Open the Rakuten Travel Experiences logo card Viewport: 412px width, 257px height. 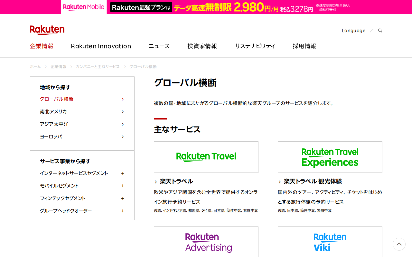tap(330, 157)
